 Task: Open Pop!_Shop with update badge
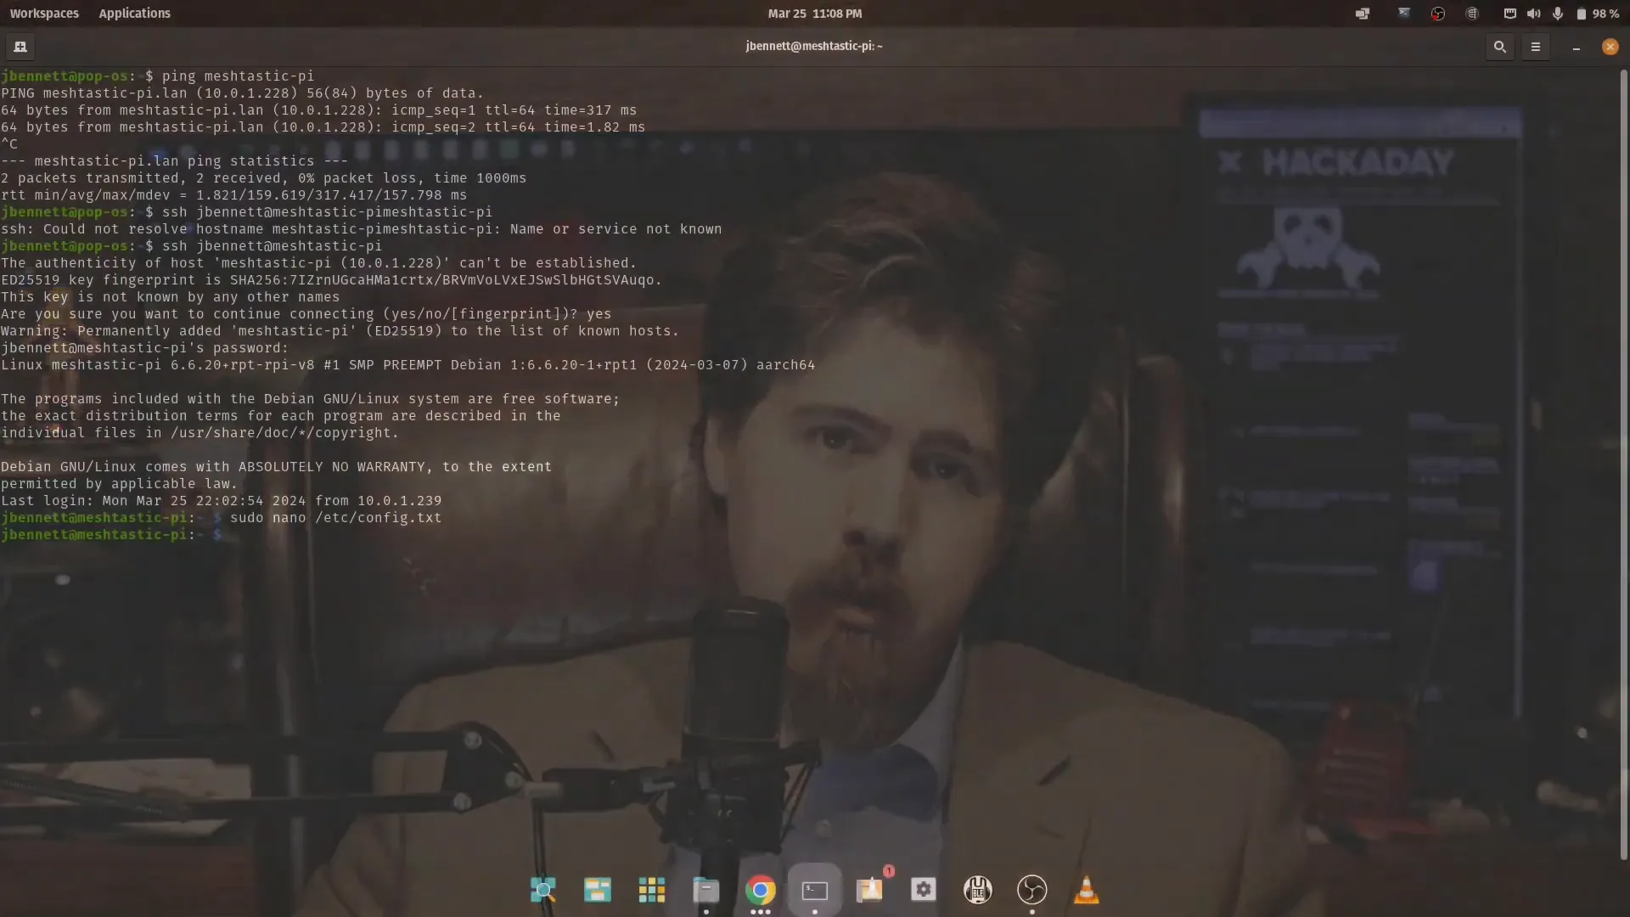click(869, 890)
